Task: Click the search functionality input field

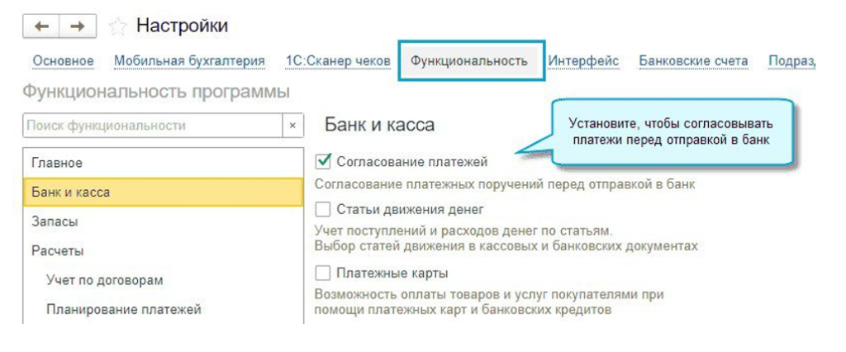Action: [153, 126]
